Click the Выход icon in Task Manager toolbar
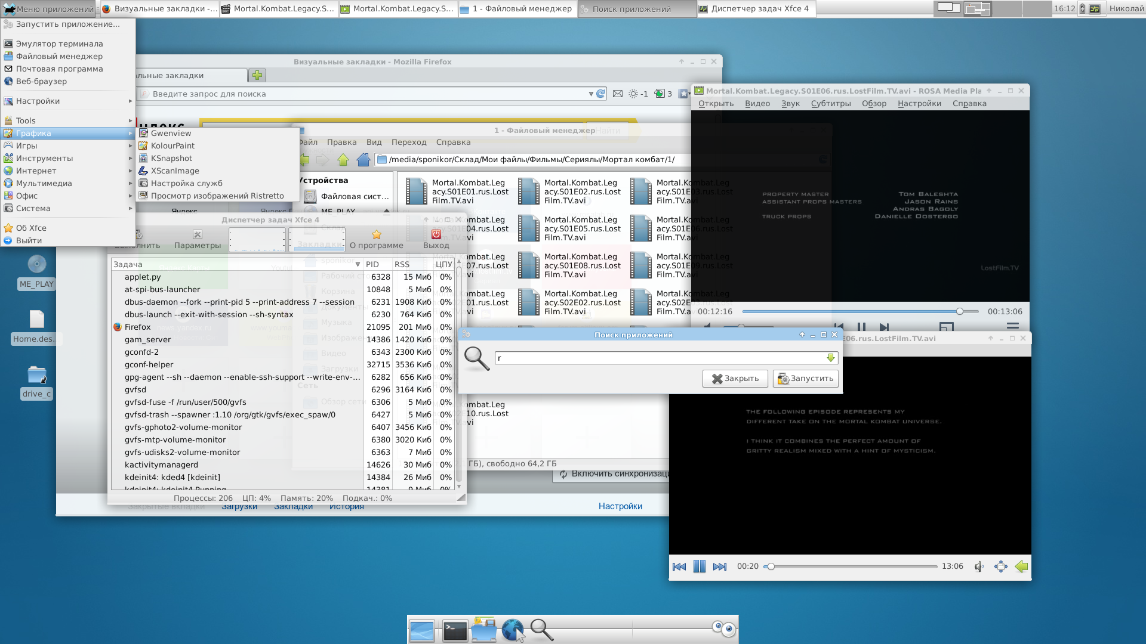1146x644 pixels. tap(436, 234)
